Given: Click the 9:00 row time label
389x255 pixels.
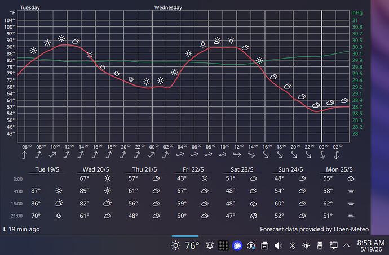Looking at the screenshot, I should [x=18, y=191].
